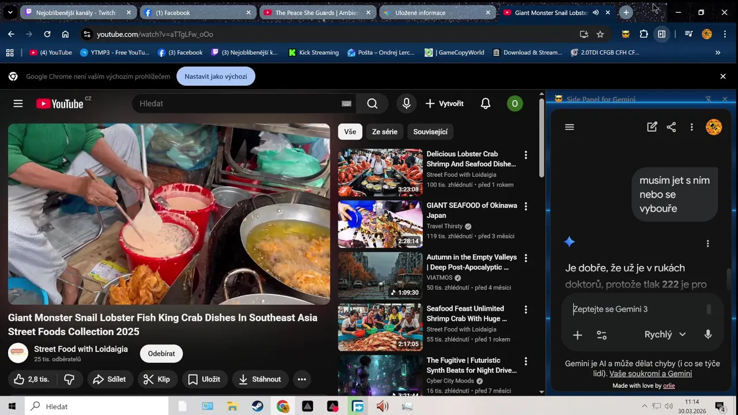This screenshot has height=415, width=738.
Task: Open options for Seafood Feast Unlimited video
Action: [x=525, y=310]
